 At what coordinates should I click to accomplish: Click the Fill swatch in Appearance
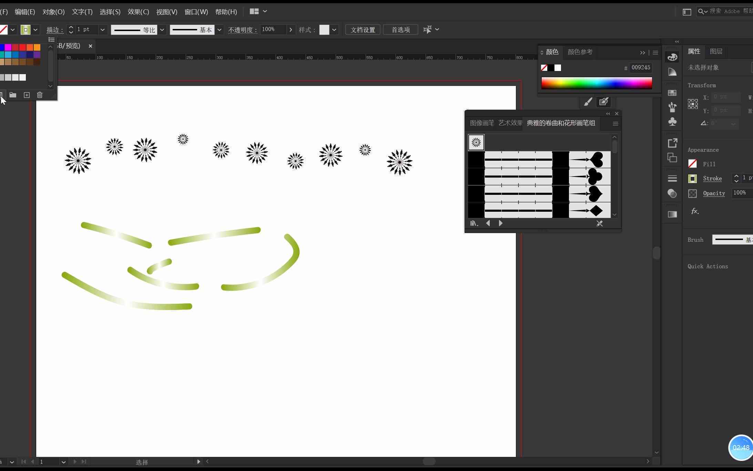coord(692,163)
